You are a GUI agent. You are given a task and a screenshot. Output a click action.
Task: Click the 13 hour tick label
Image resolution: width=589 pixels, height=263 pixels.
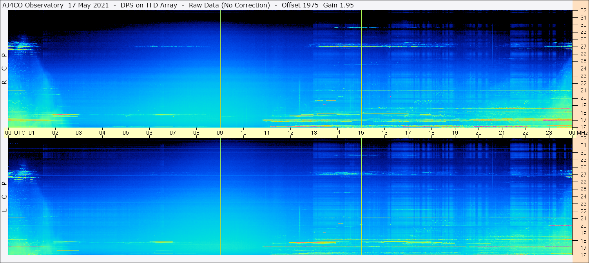click(x=314, y=133)
